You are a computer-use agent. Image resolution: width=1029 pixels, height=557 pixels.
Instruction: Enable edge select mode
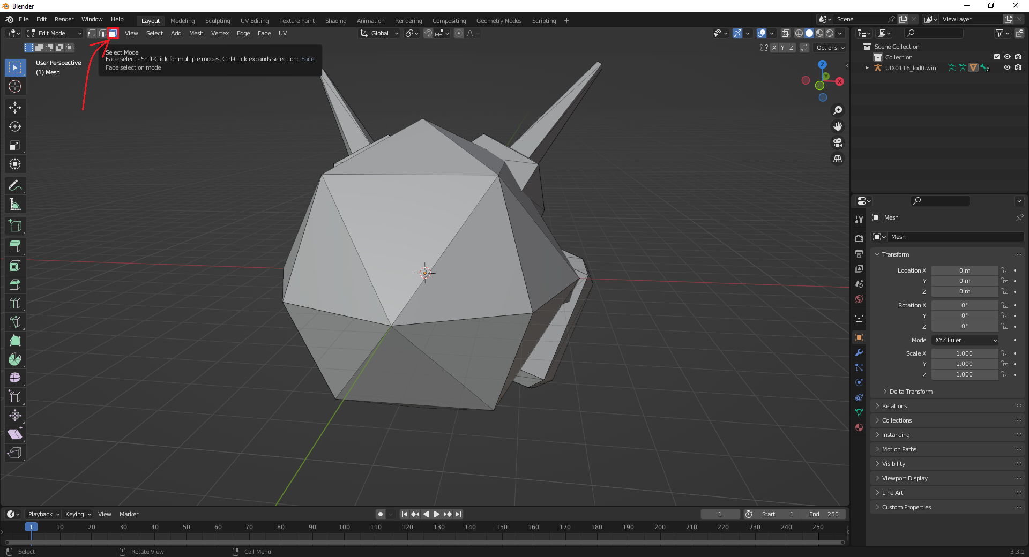click(x=102, y=33)
